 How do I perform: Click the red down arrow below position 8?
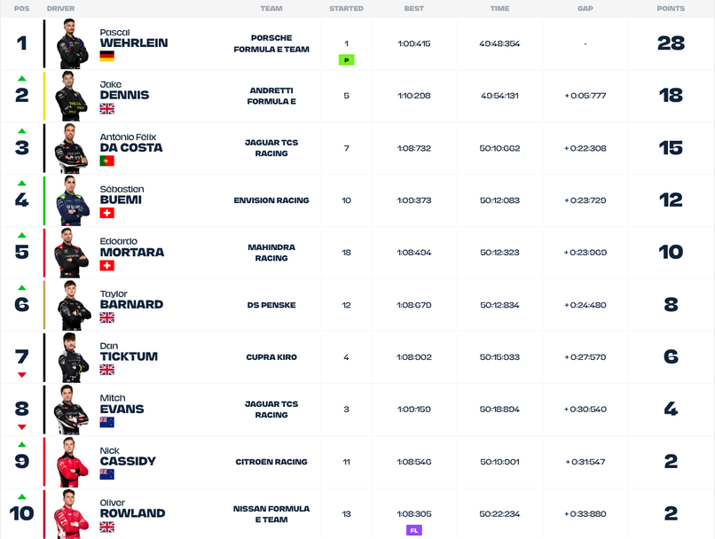[21, 427]
